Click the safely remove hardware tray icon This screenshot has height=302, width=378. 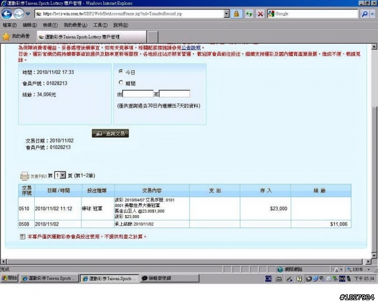point(335,278)
